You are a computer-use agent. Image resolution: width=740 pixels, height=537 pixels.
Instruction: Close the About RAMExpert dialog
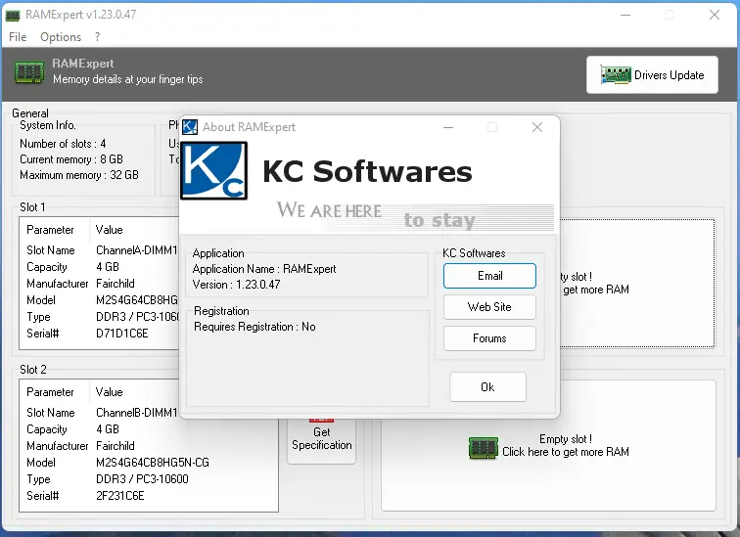coord(537,127)
